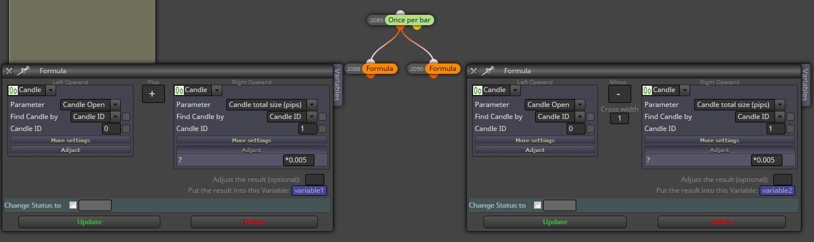Open Find Candle by dropdown, Minus formula Right Operand

760,117
